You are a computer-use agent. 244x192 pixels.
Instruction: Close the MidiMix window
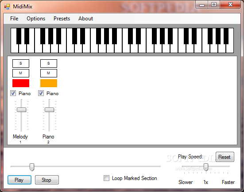point(230,5)
